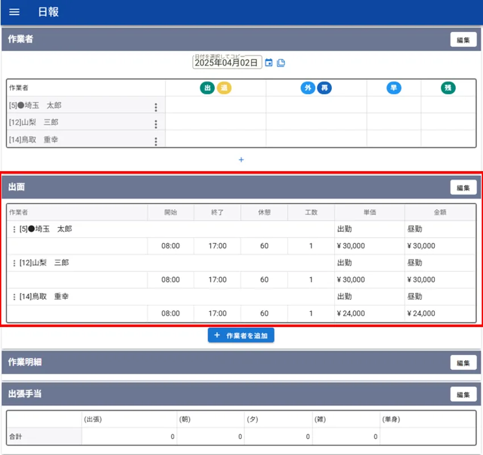
Task: Click the plus icon below the 作業者 table
Action: pyautogui.click(x=241, y=160)
